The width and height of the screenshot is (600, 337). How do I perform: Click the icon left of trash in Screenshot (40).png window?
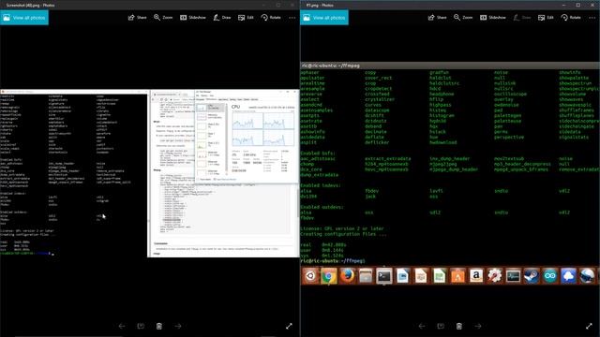pos(141,326)
